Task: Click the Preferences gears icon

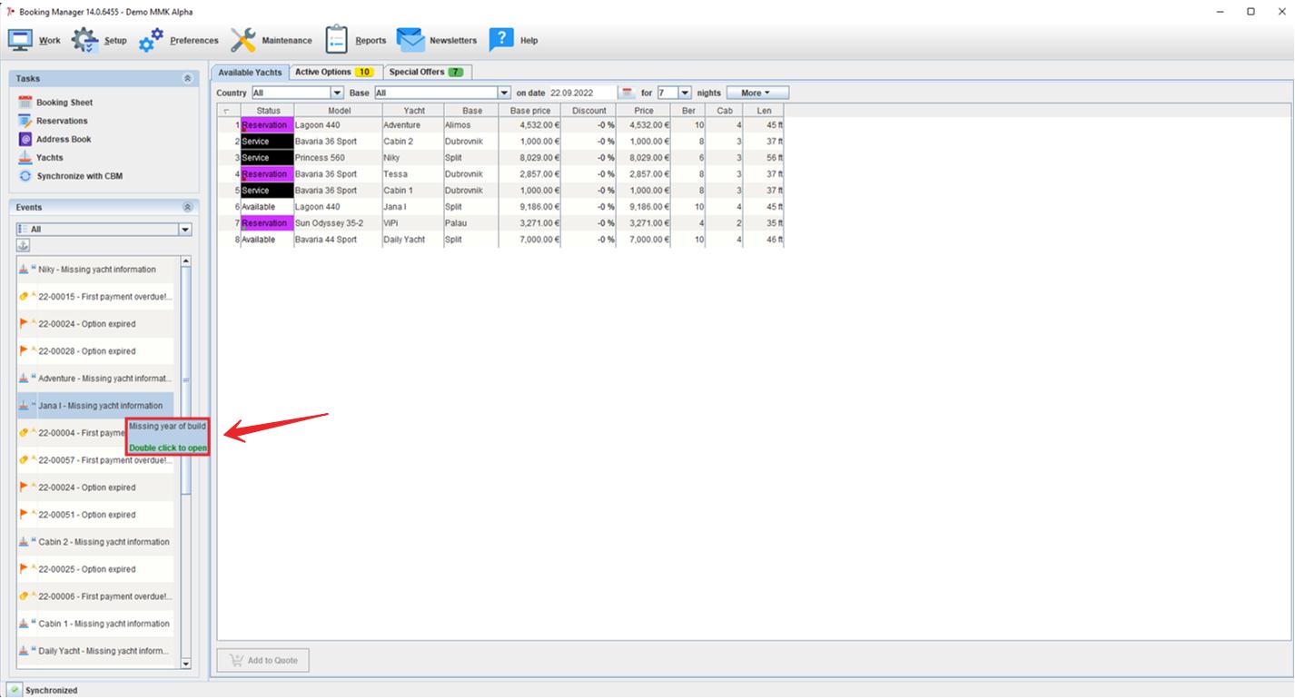Action: pyautogui.click(x=151, y=40)
